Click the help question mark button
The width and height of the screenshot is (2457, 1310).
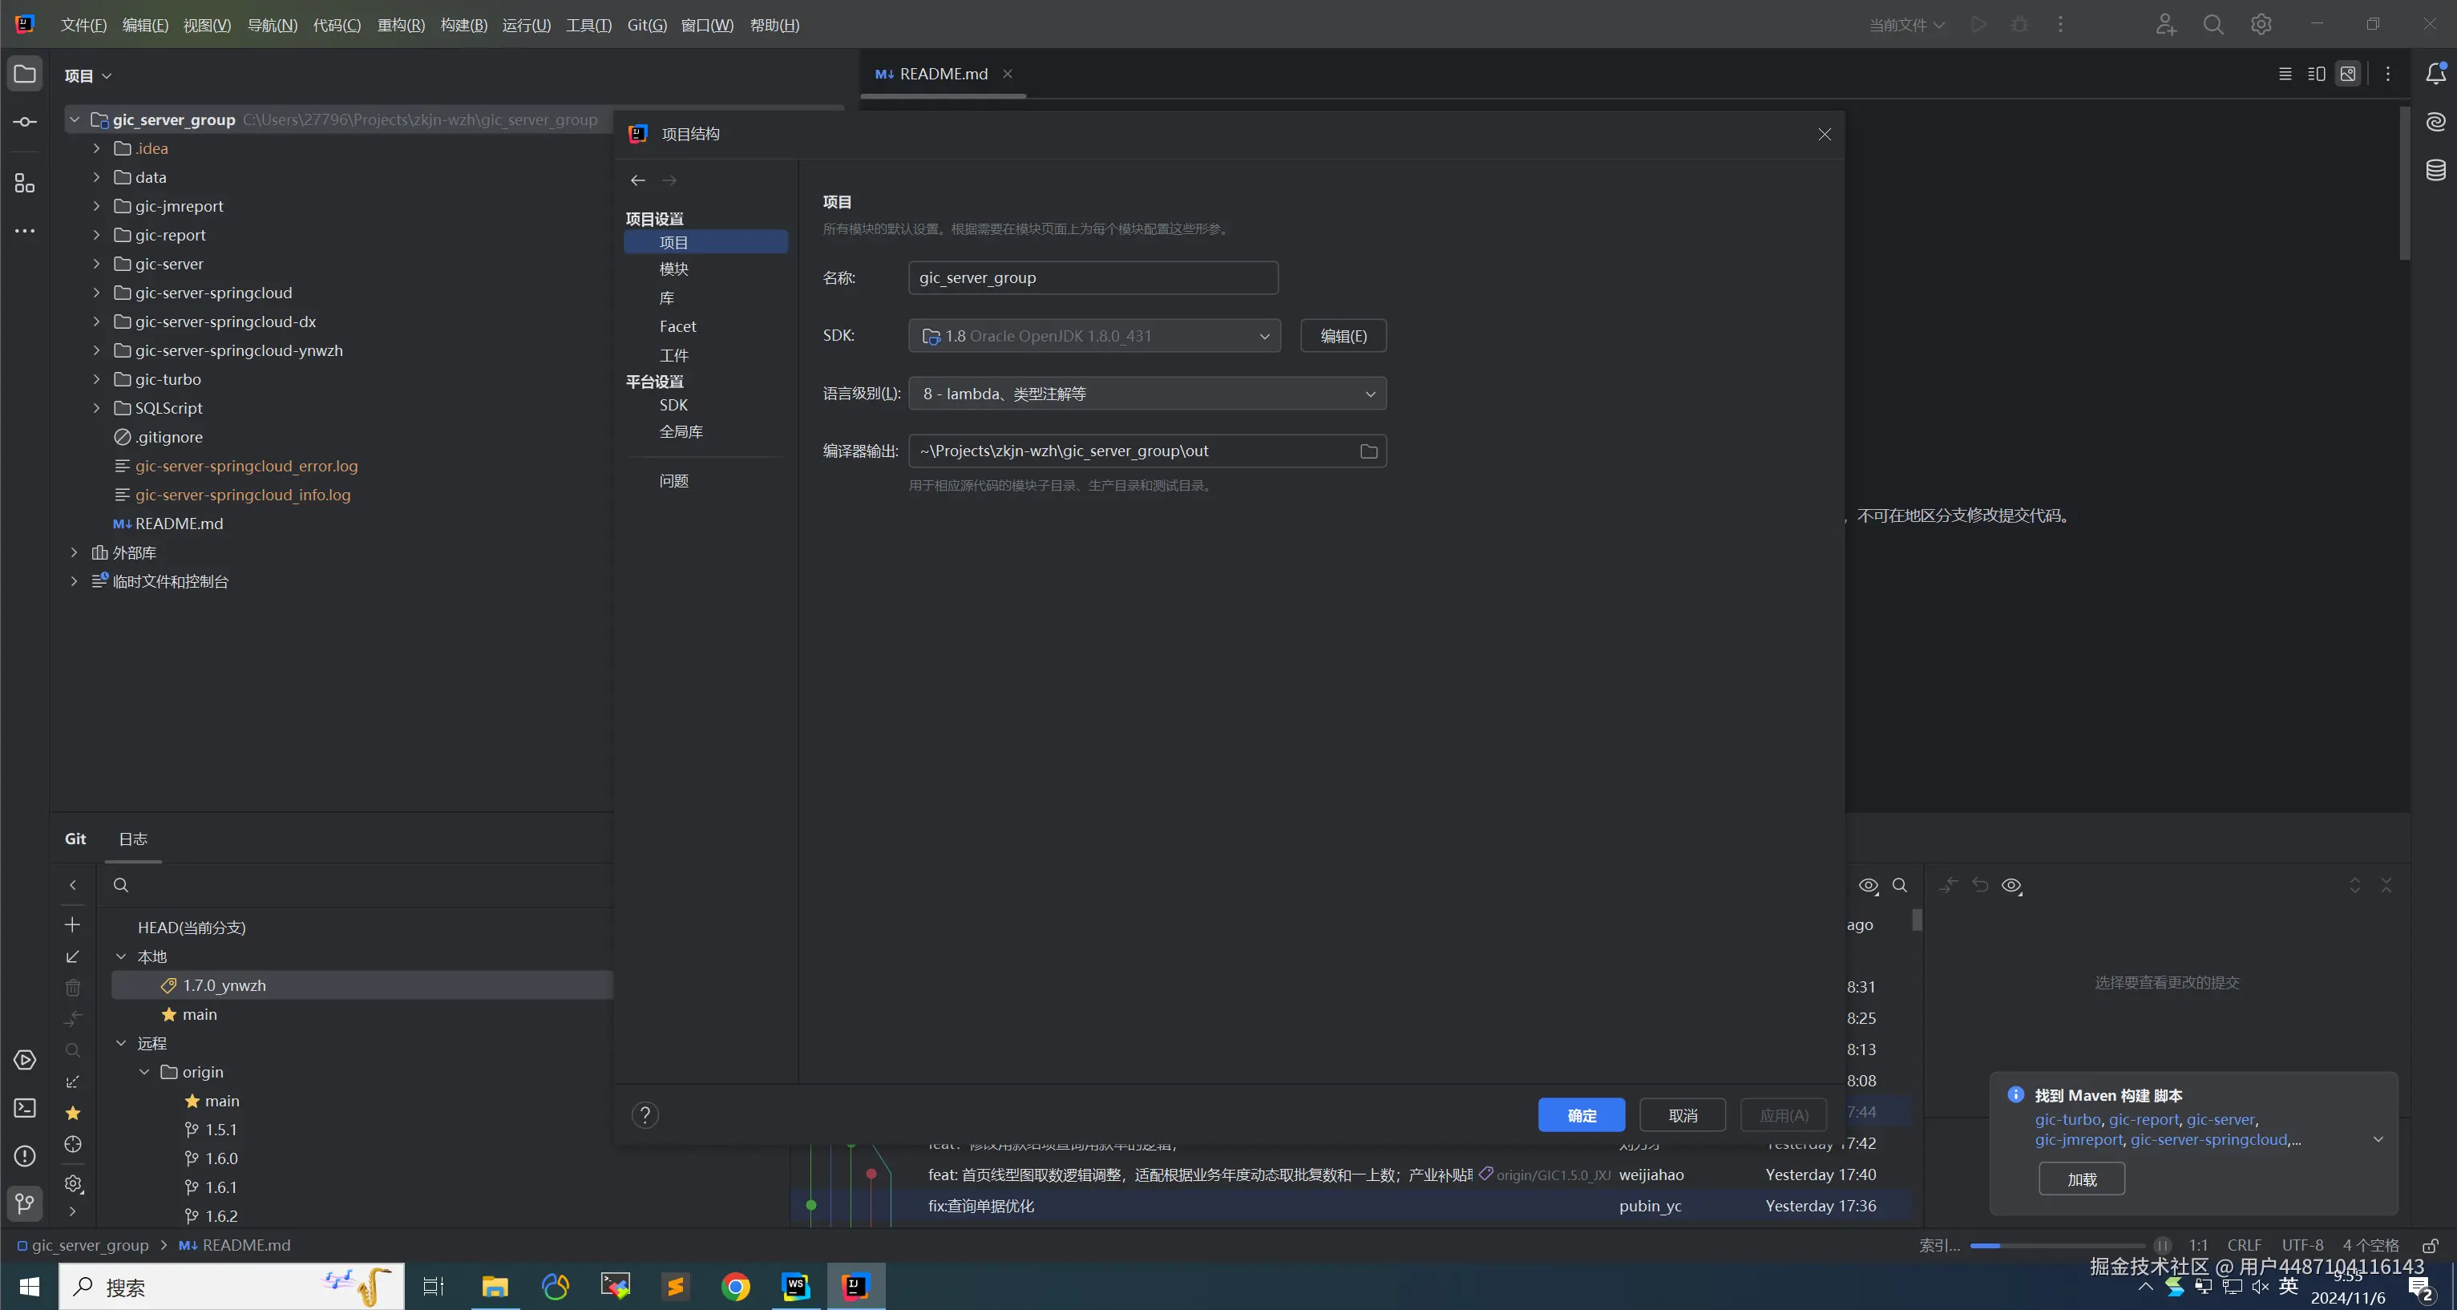pyautogui.click(x=645, y=1114)
